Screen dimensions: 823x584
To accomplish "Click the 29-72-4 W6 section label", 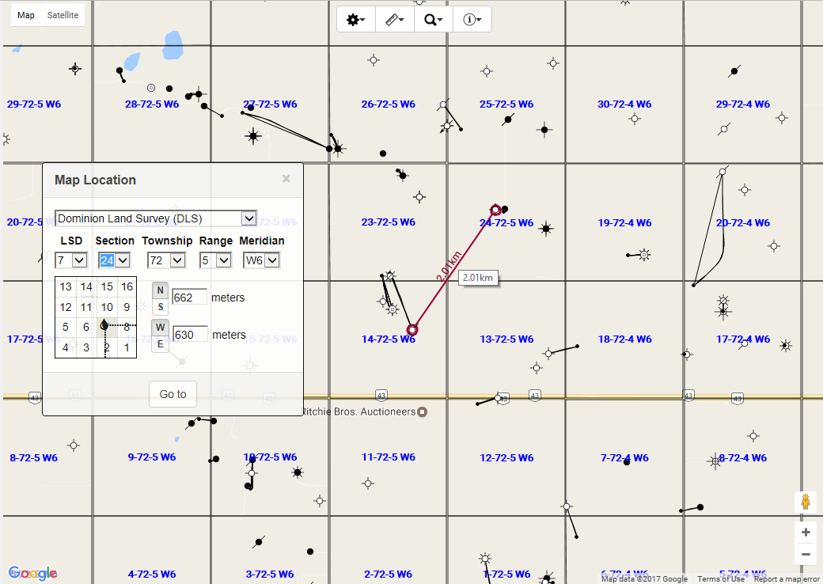I will pos(743,104).
